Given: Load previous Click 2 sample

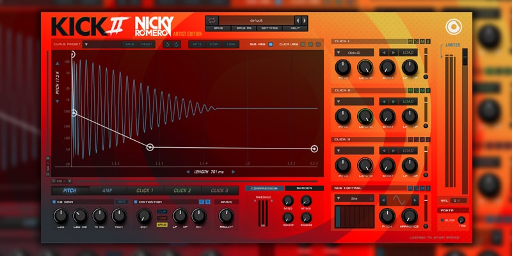Looking at the screenshot, I should coord(384,102).
